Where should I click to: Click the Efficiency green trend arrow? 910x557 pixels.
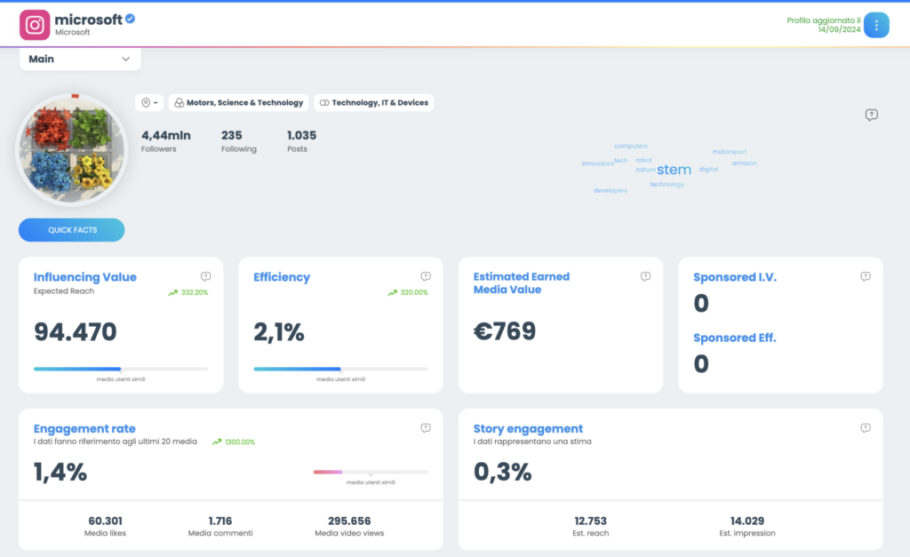[x=392, y=292]
